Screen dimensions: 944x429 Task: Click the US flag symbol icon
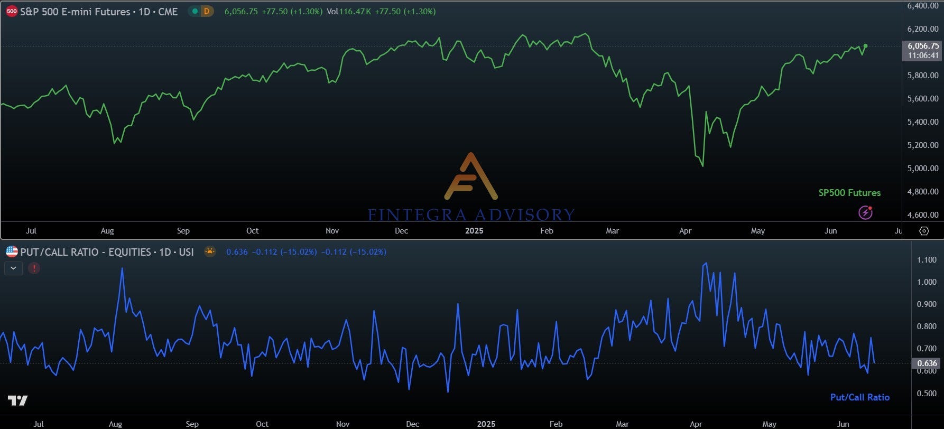pos(12,252)
